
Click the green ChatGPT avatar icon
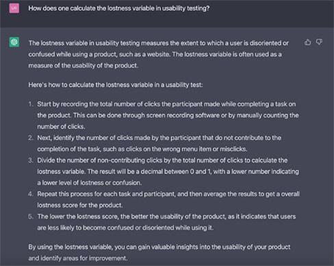click(14, 42)
